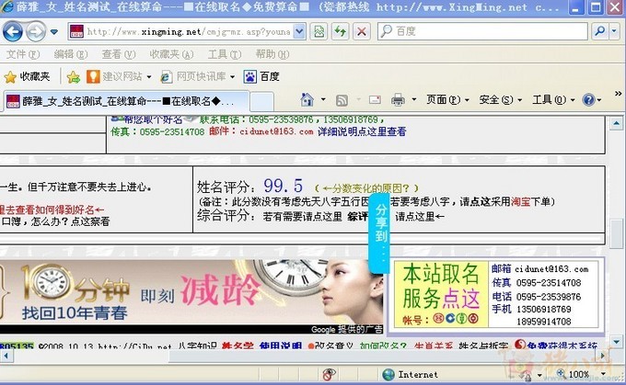The image size is (626, 385).
Task: Click the cidunet@163.com email link at top
Action: click(276, 131)
